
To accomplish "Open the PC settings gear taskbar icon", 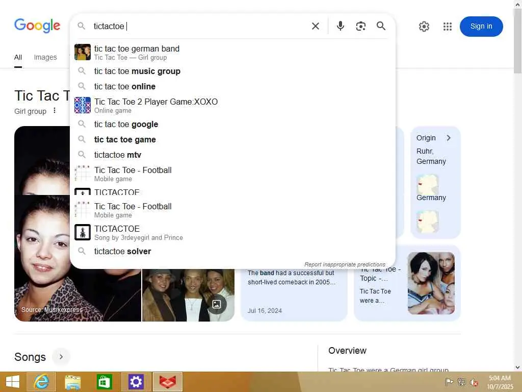I will 136,382.
